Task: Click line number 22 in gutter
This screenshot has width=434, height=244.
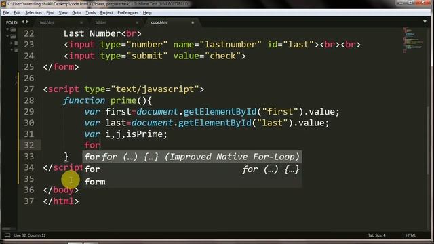Action: tap(28, 33)
